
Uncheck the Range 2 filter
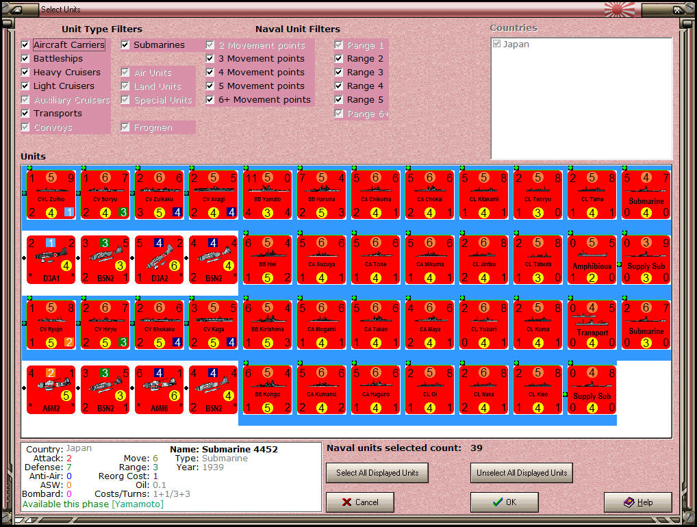coord(339,59)
